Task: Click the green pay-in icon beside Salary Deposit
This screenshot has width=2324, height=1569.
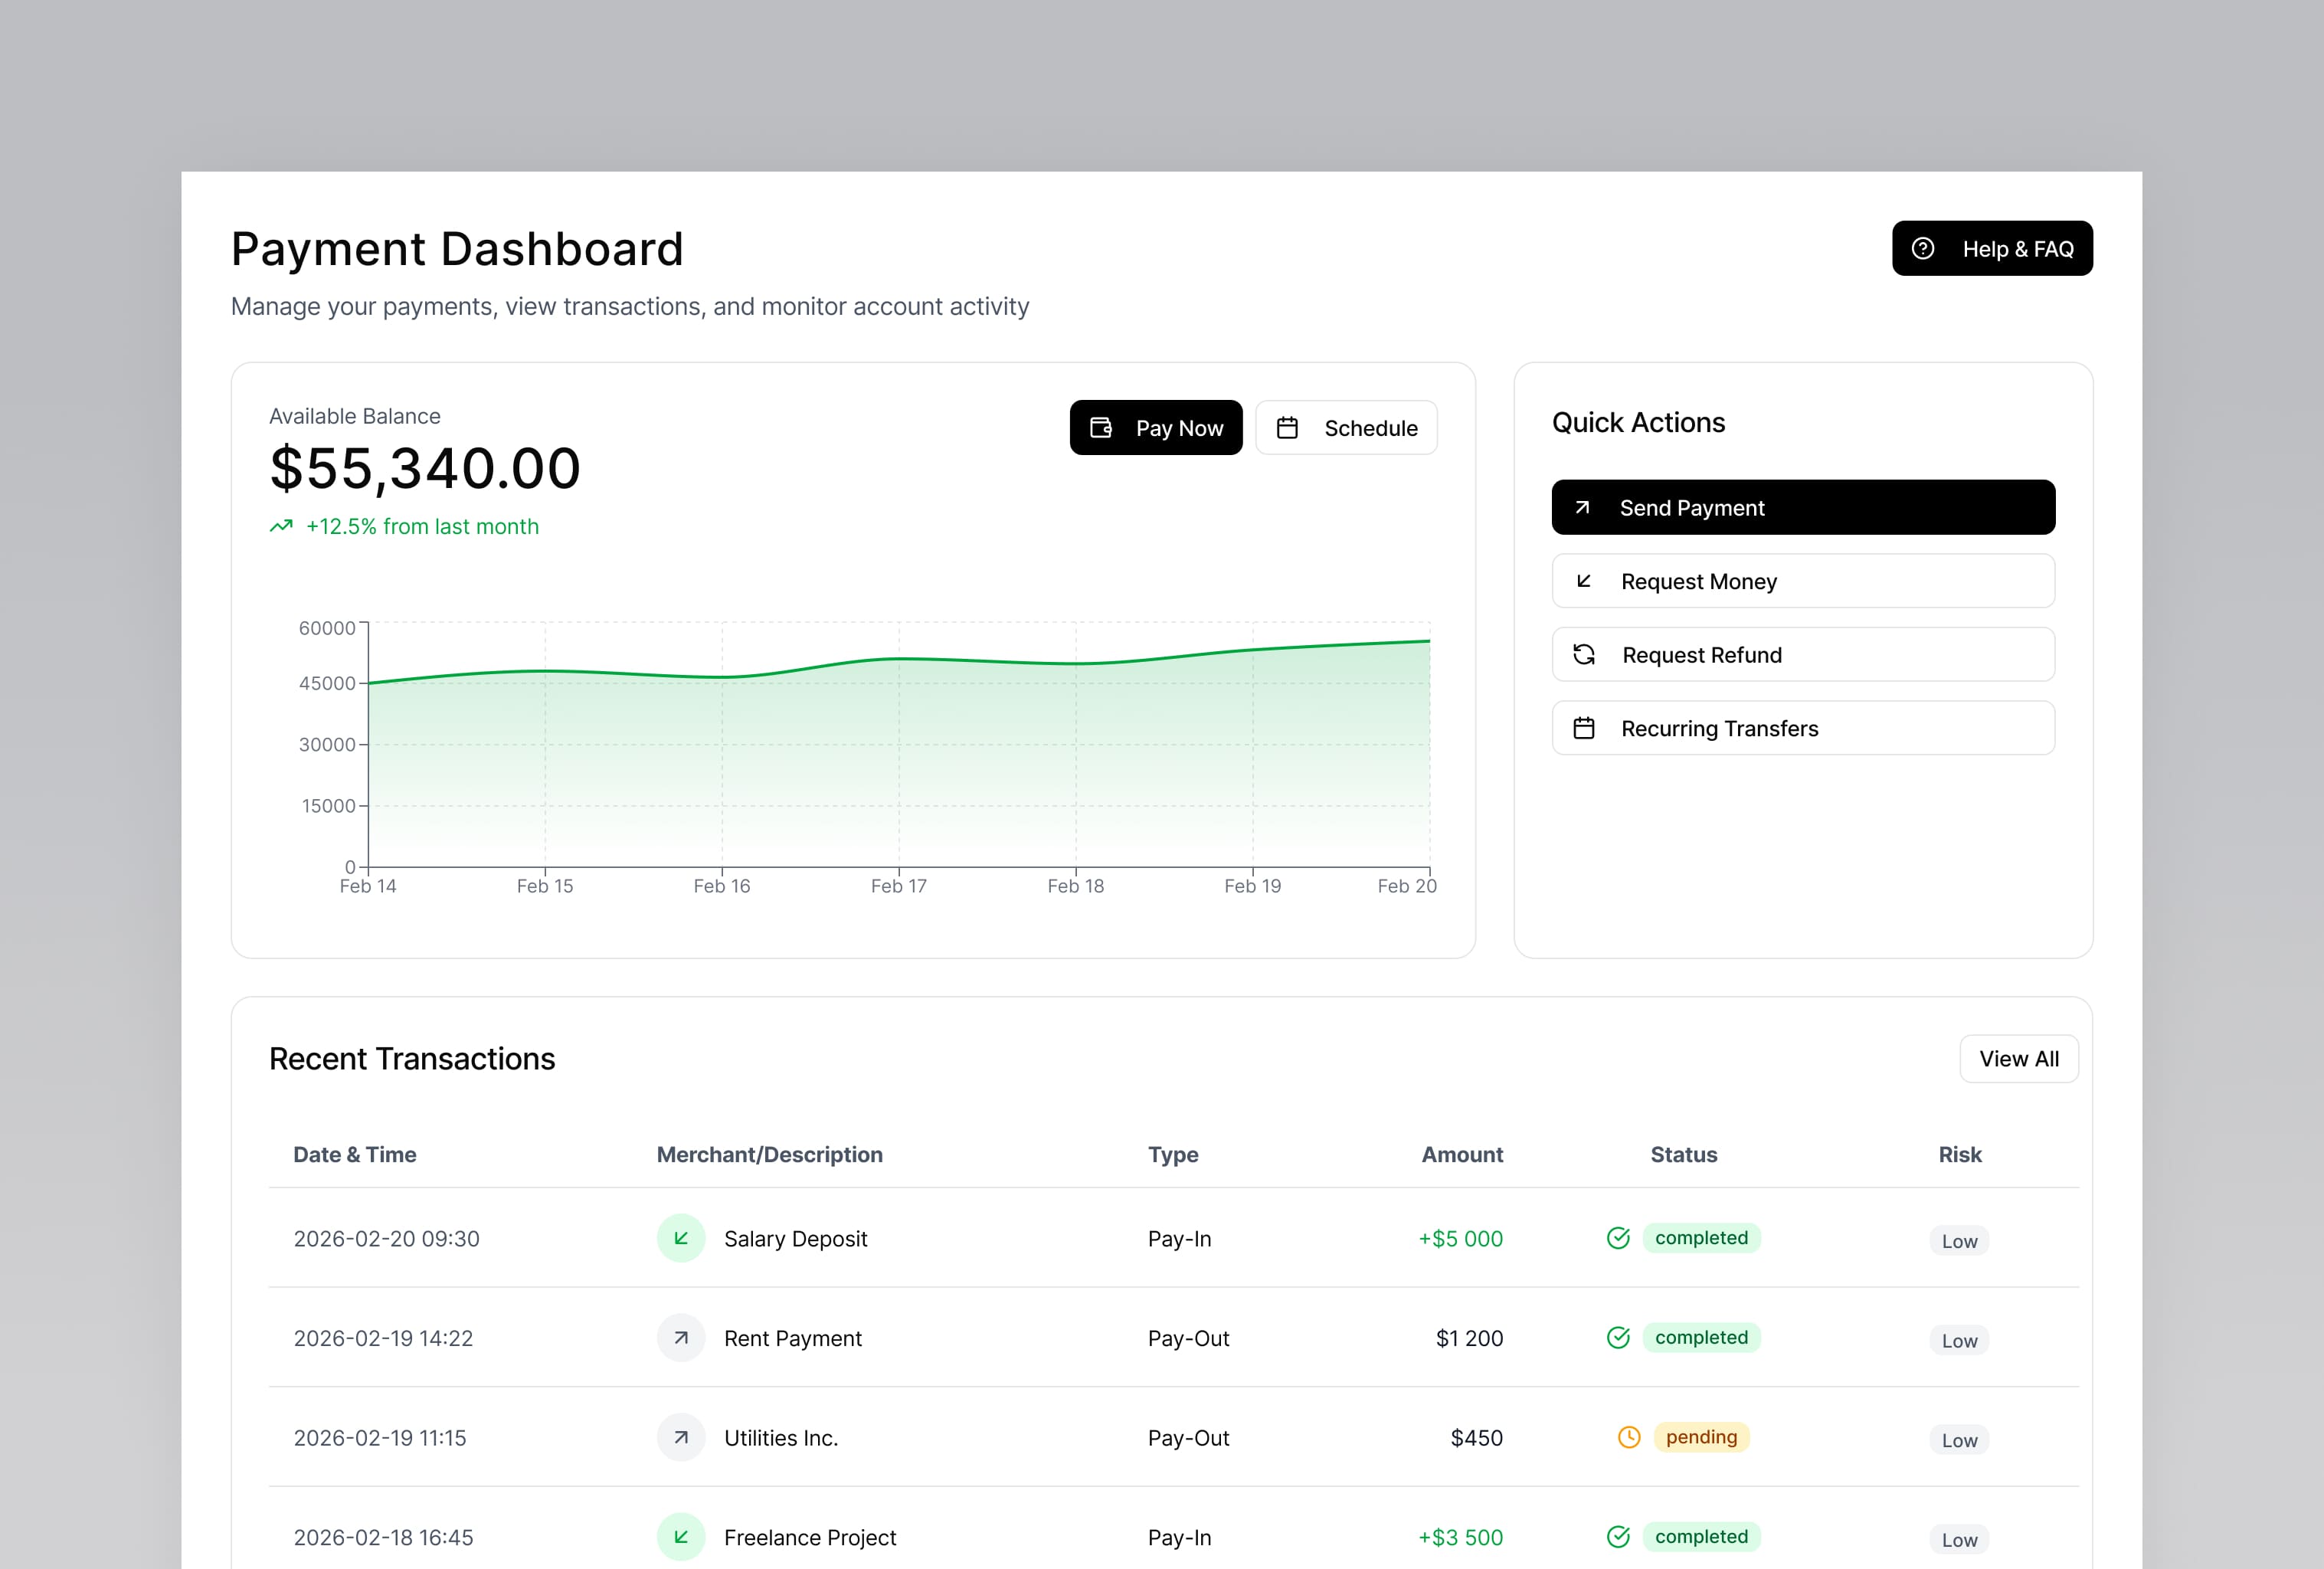Action: click(681, 1238)
